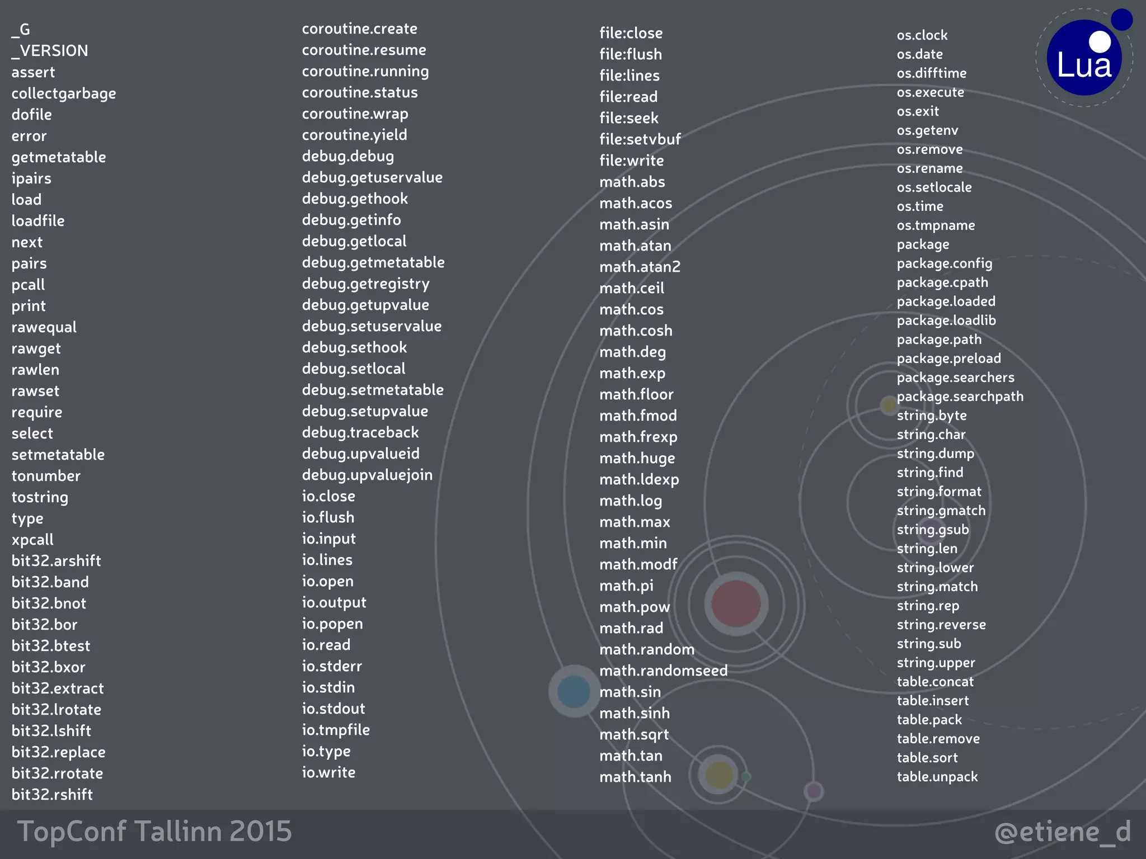Click 'io.stderr'
1146x859 pixels.
(x=332, y=666)
